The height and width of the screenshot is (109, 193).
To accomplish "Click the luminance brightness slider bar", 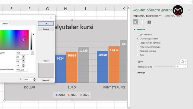I will (31, 40).
